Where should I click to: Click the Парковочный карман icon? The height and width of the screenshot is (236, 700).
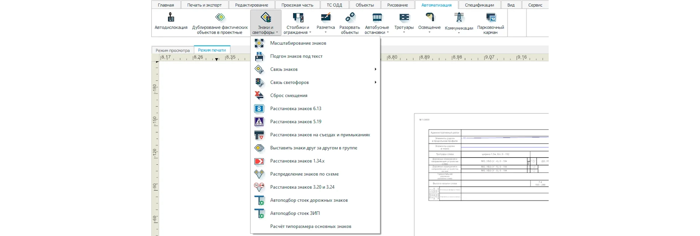[x=490, y=17]
